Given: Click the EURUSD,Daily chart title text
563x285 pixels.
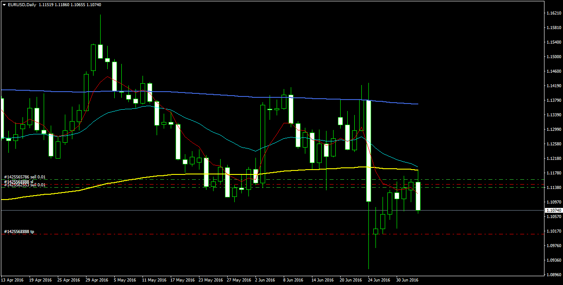Looking at the screenshot, I should click(22, 4).
